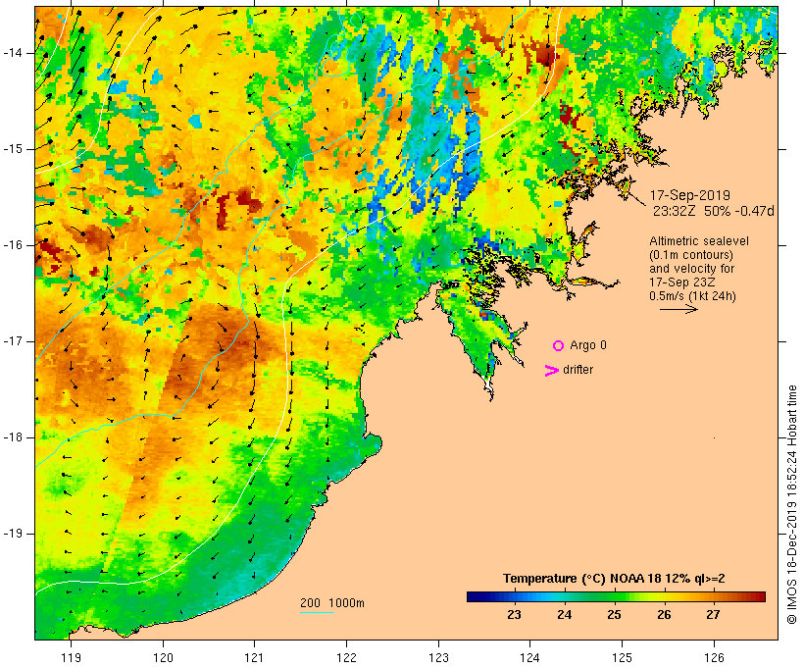Image resolution: width=804 pixels, height=667 pixels.
Task: Click the '23' color bar tick label
Action: point(514,615)
